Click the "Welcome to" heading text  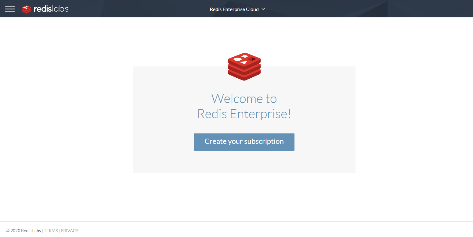click(x=244, y=99)
